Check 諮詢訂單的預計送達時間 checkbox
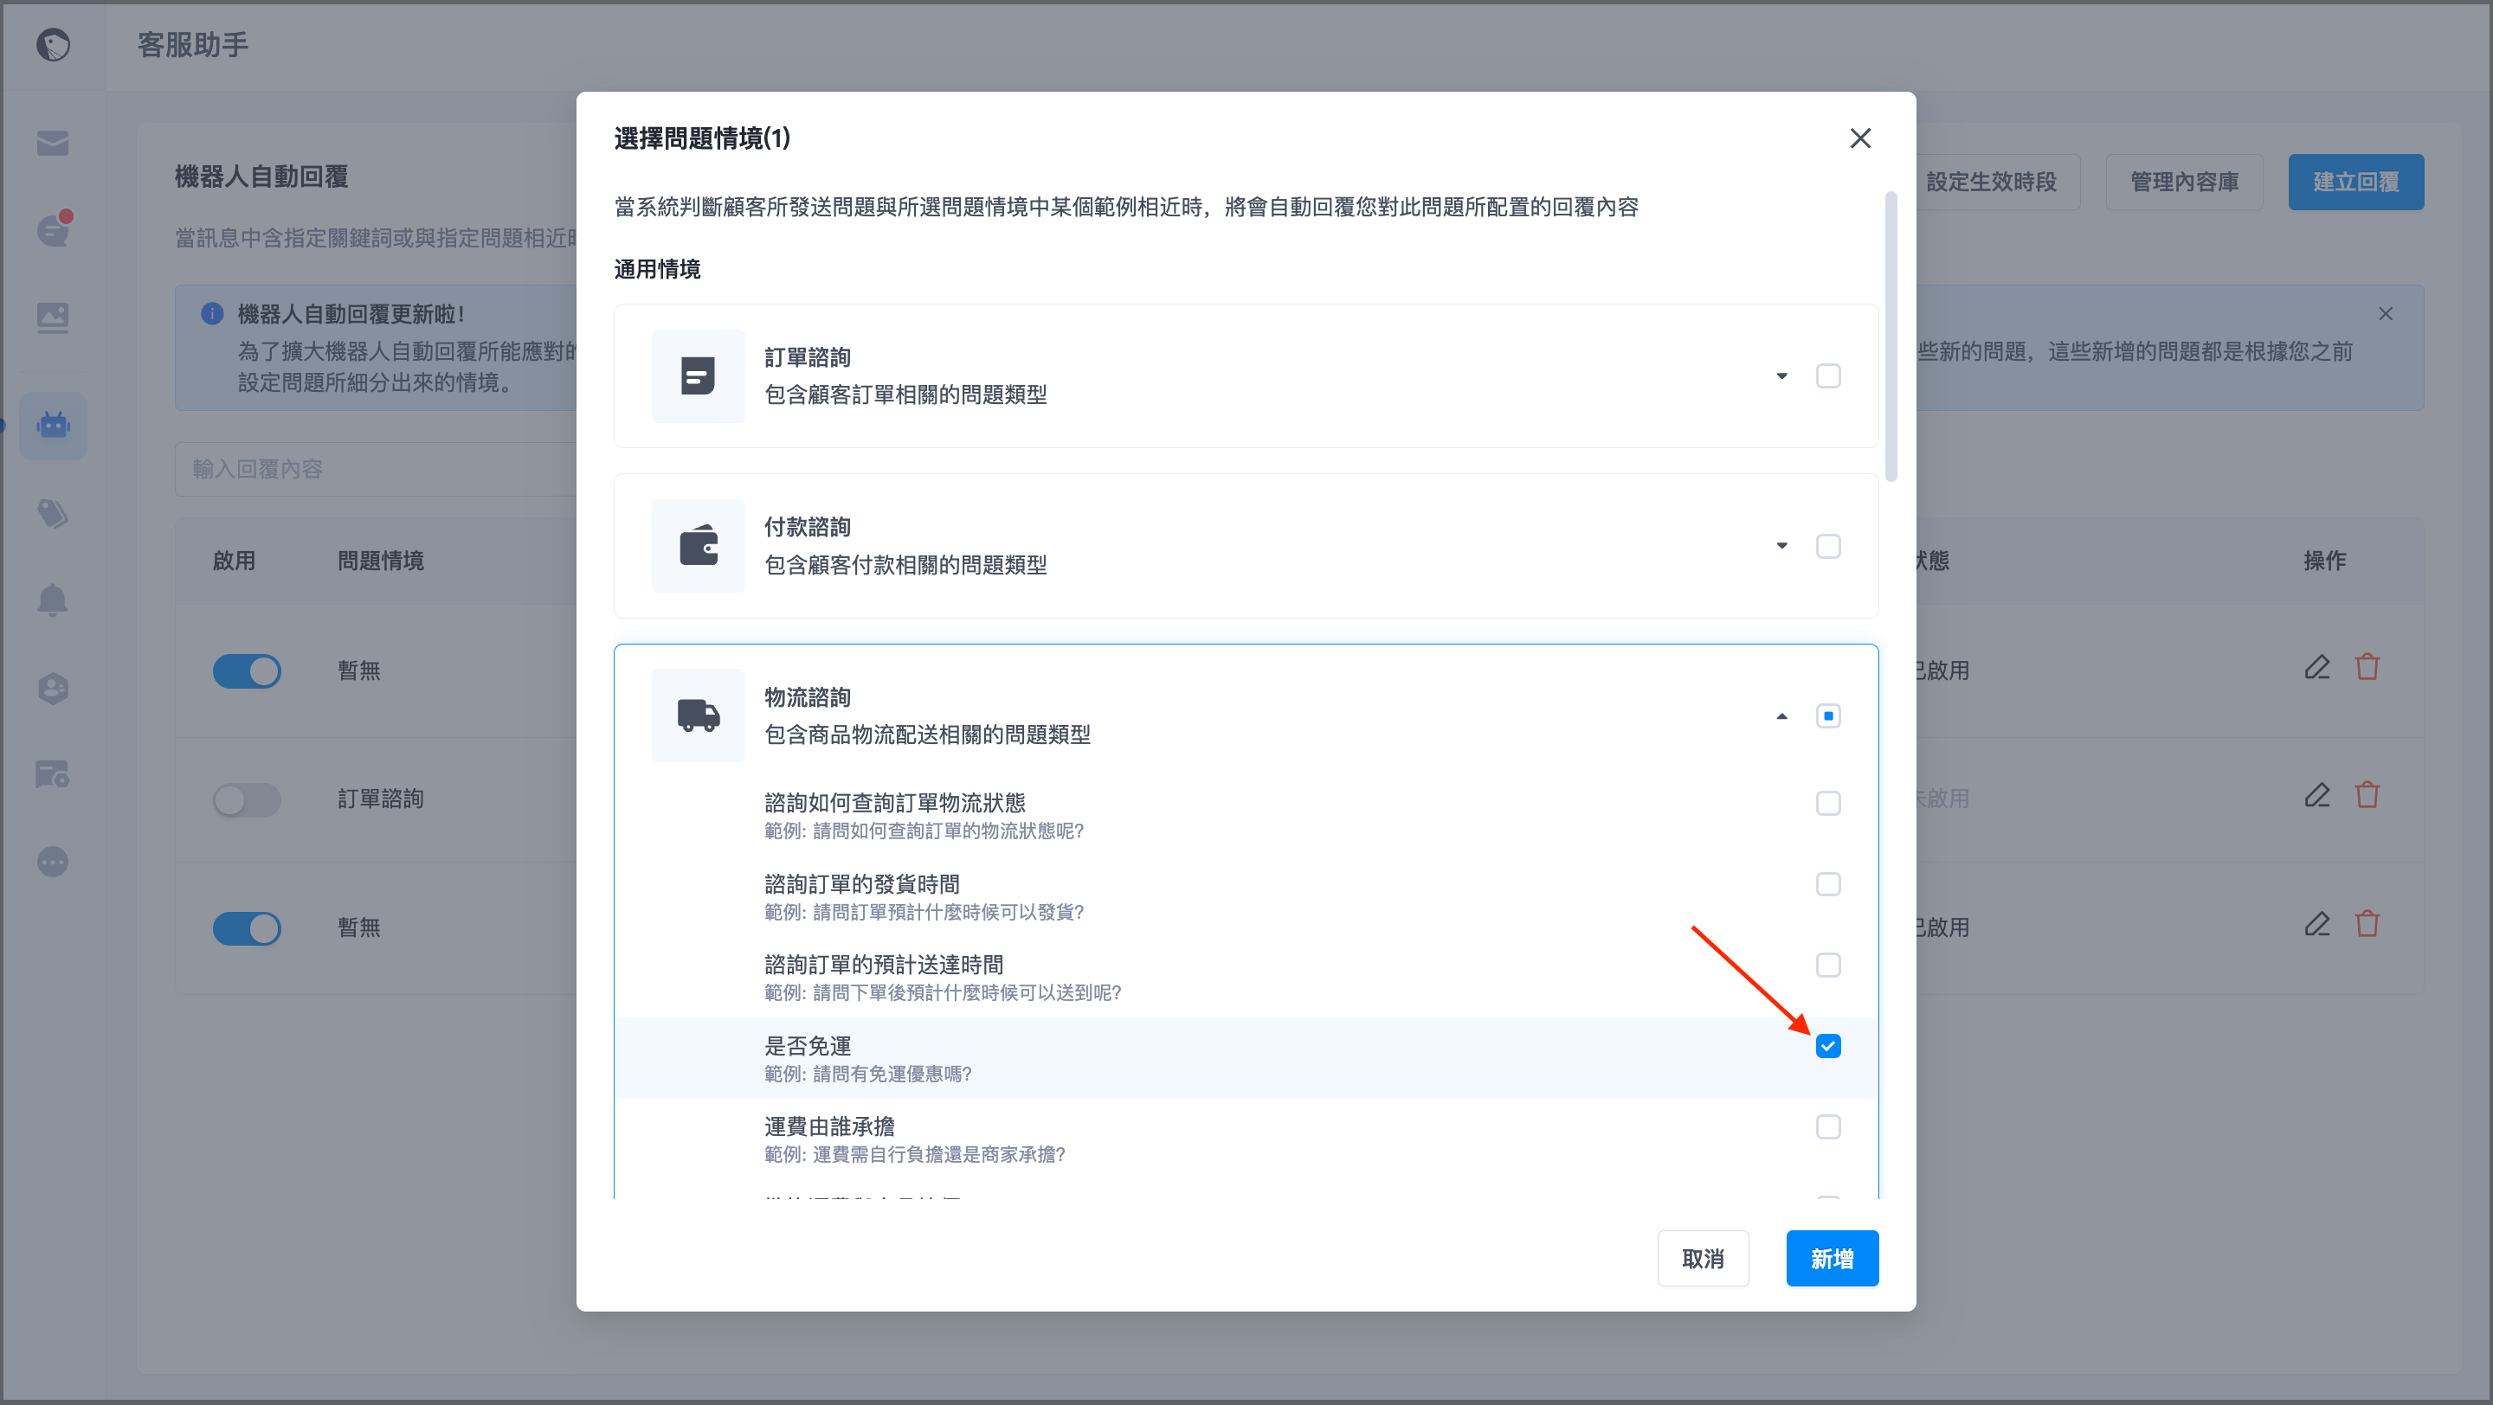The height and width of the screenshot is (1405, 2493). 1828,965
